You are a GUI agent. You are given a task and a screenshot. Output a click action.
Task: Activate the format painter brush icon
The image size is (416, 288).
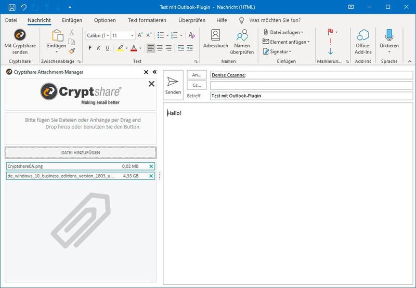(72, 51)
